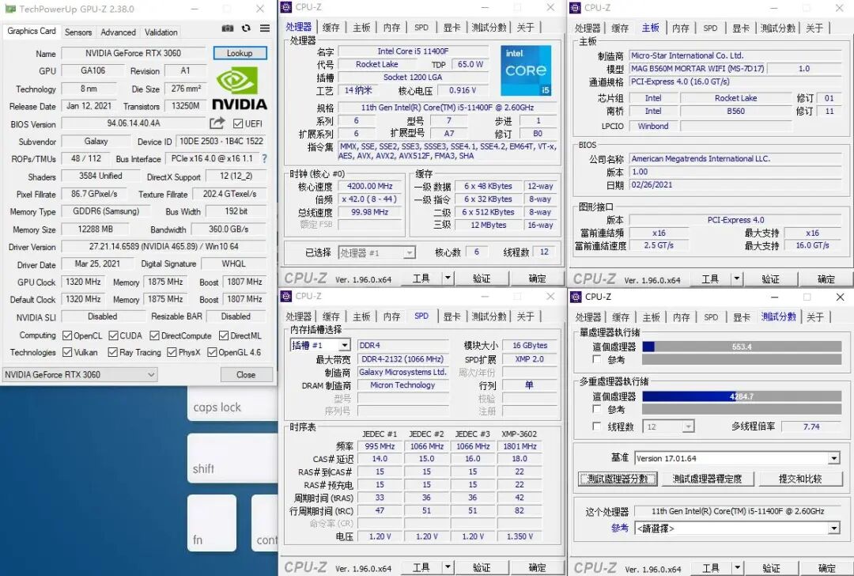Toggle the DirectML checkbox
Image resolution: width=854 pixels, height=576 pixels.
click(224, 335)
